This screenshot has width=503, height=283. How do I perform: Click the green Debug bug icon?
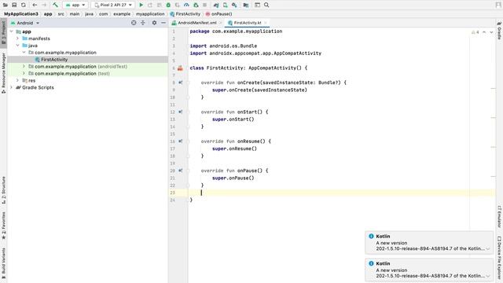168,5
